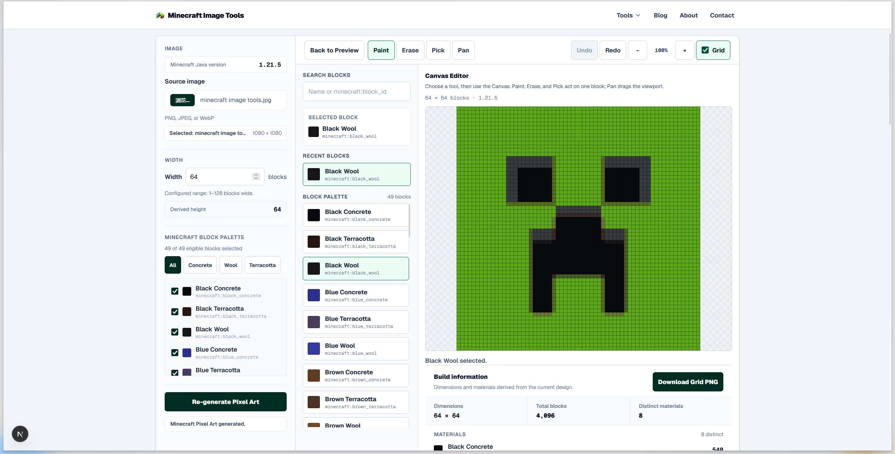This screenshot has width=895, height=454.
Task: Zoom out with the minus button
Action: [637, 50]
